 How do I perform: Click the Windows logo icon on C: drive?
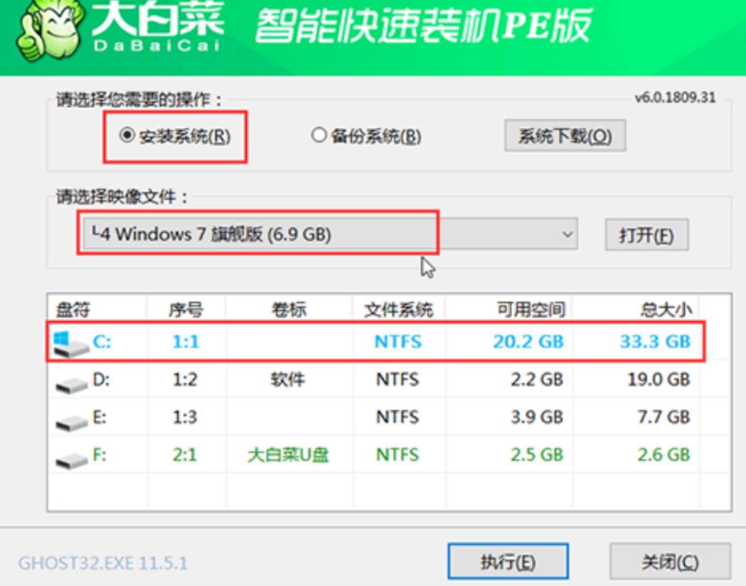(66, 342)
